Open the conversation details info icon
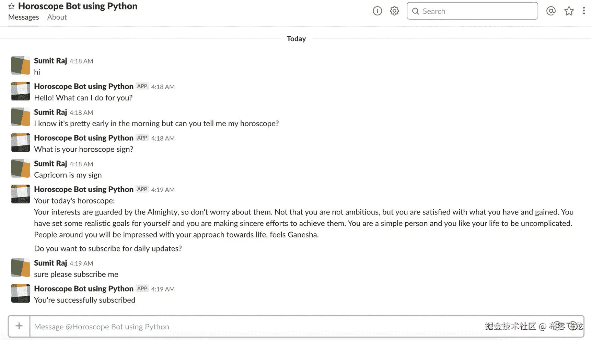Screen dimensions: 592x340 (377, 11)
